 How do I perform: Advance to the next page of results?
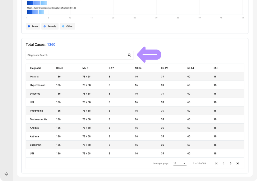(231, 163)
